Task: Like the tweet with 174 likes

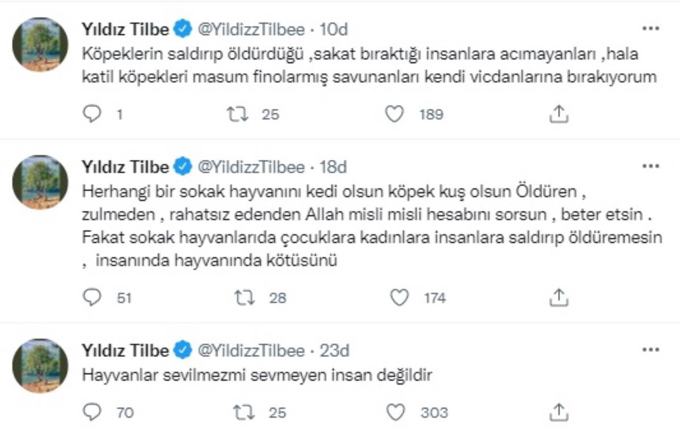Action: [399, 297]
